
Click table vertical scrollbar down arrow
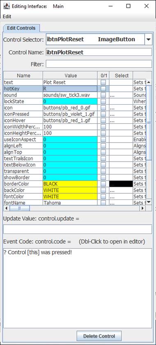pos(149,202)
